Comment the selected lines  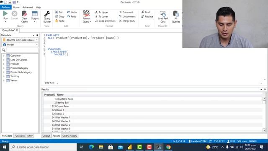(x=126, y=12)
